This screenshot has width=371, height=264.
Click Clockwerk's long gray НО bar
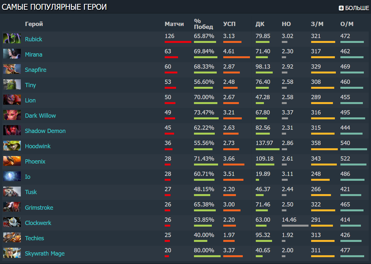click(295, 226)
